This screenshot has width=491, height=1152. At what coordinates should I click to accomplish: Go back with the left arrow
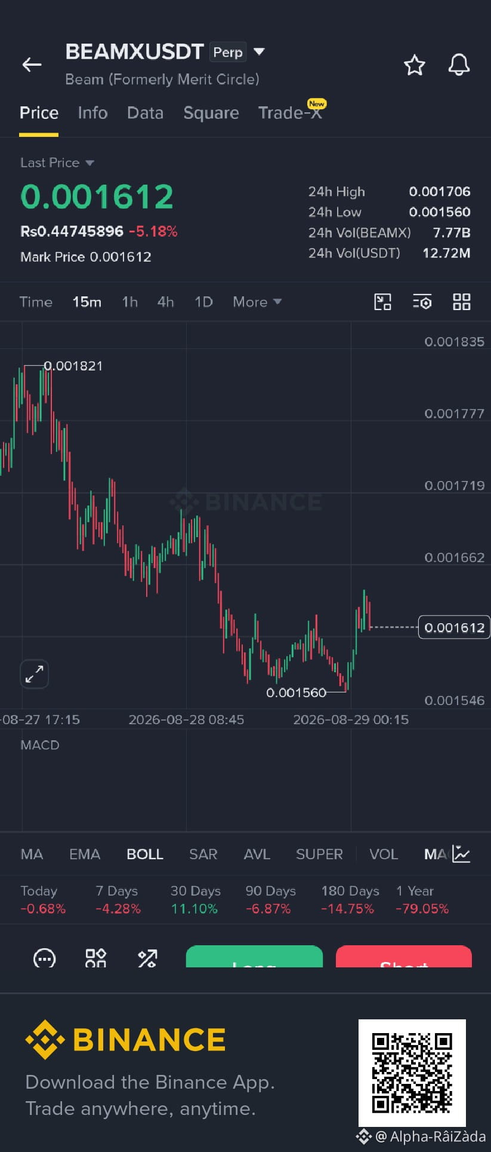[32, 65]
